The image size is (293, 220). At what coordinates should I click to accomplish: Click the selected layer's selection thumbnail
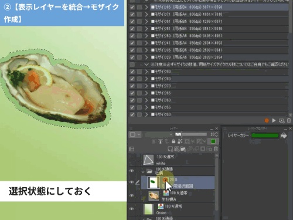[154, 182]
